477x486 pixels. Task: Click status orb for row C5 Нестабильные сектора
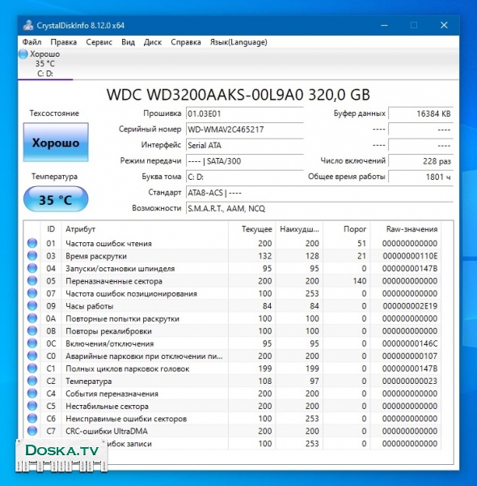point(32,406)
